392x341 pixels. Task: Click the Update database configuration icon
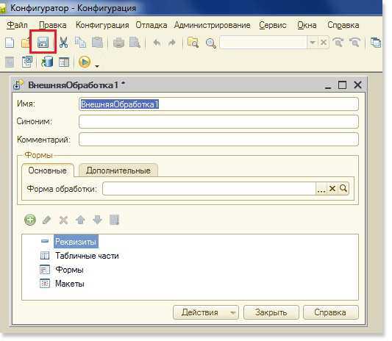[47, 62]
